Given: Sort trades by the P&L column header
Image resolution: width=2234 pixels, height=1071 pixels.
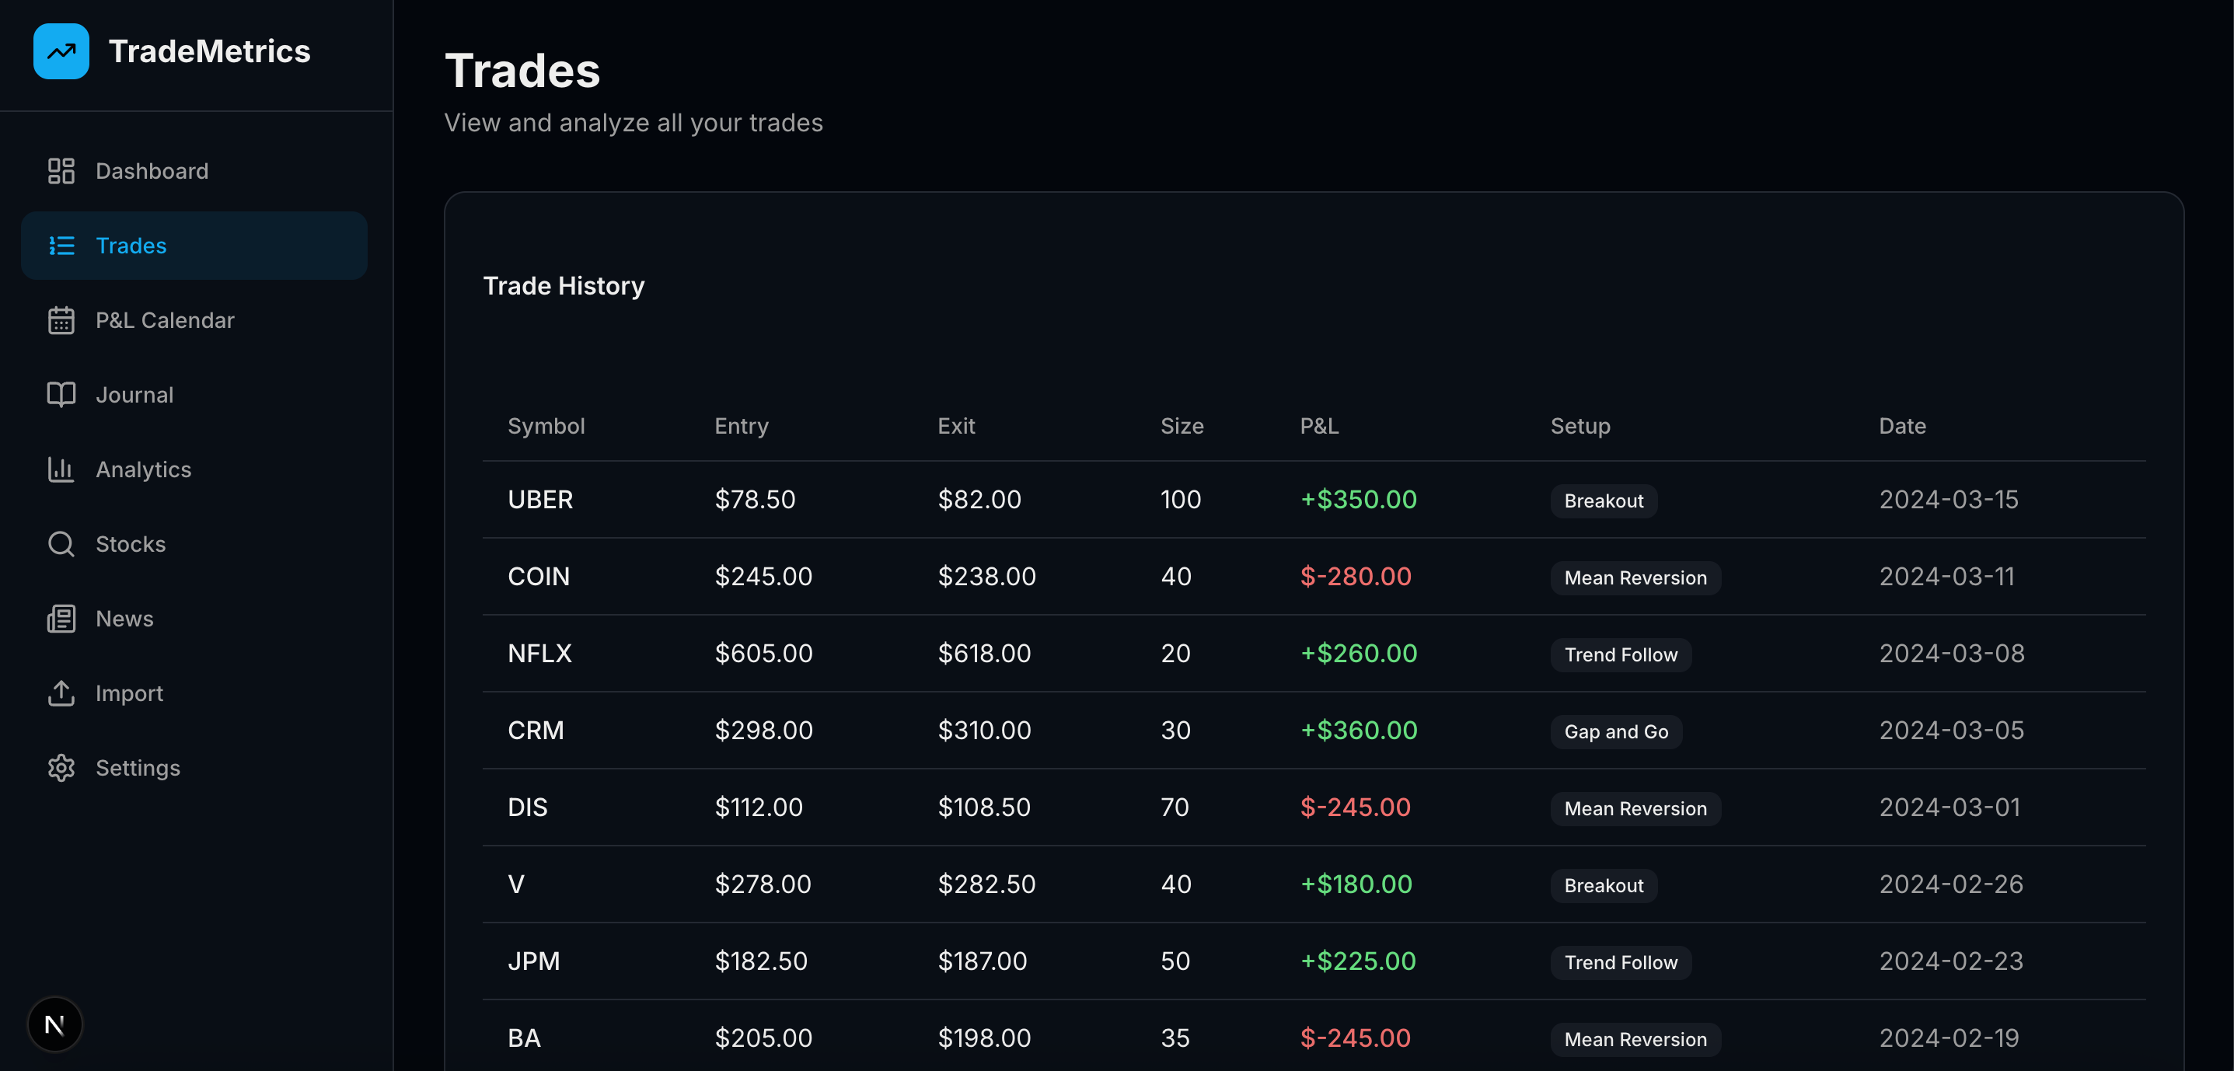Looking at the screenshot, I should point(1318,426).
